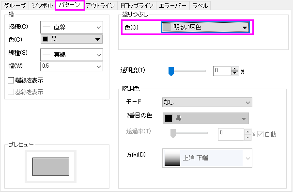Expand the 幅(W) 0.5 width combo box

point(72,66)
